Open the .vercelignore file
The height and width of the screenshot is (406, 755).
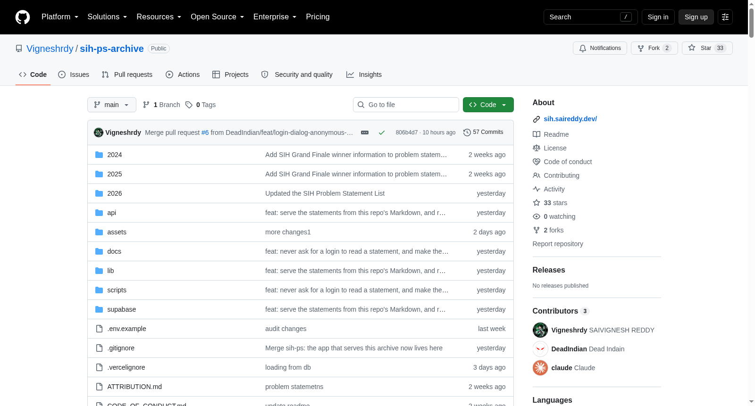[126, 367]
